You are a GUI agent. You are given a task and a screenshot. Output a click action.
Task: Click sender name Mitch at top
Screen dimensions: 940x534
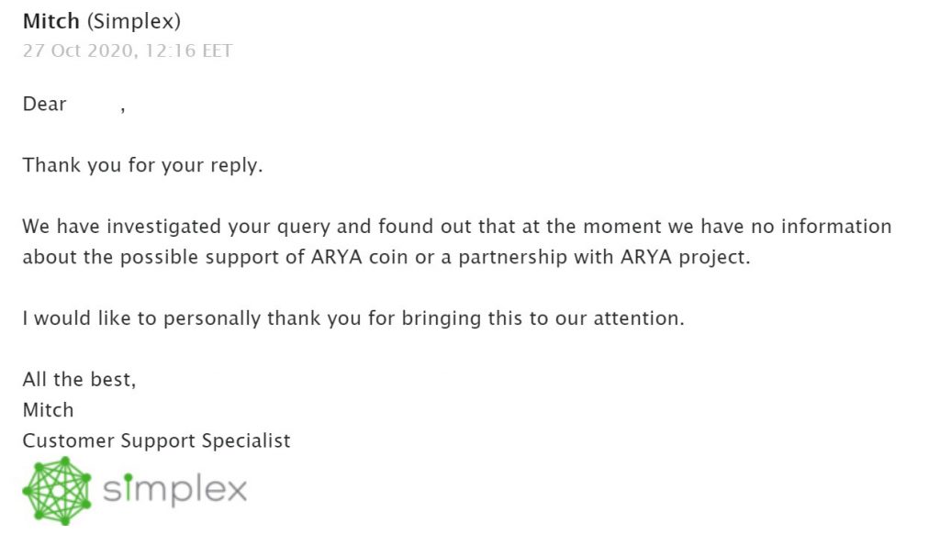click(51, 21)
